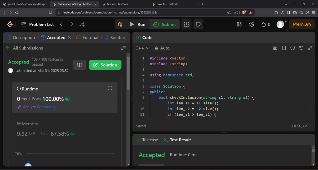Go to the previous problem arrow
This screenshot has height=170, width=318.
pyautogui.click(x=61, y=24)
